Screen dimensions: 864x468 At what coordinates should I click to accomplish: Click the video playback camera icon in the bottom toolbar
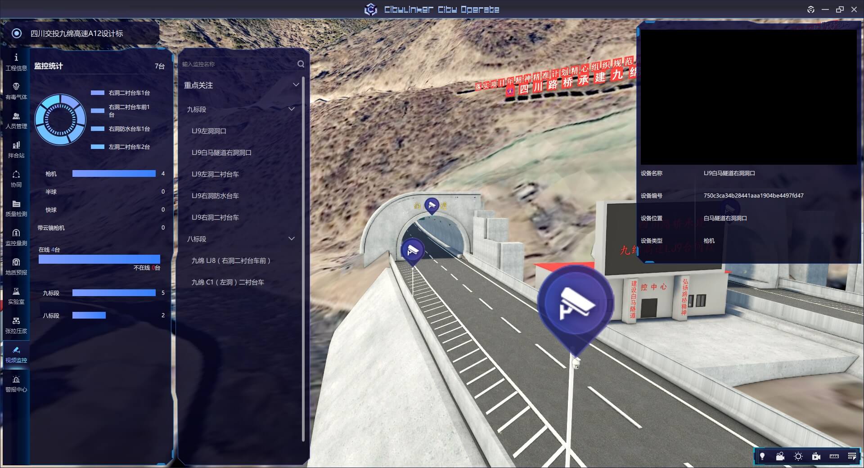coord(816,456)
